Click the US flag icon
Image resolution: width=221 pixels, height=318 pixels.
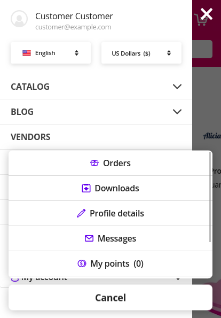pyautogui.click(x=27, y=53)
